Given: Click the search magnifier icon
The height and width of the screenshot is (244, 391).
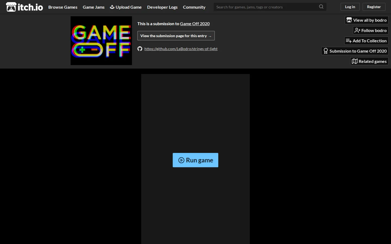Looking at the screenshot, I should 321,7.
